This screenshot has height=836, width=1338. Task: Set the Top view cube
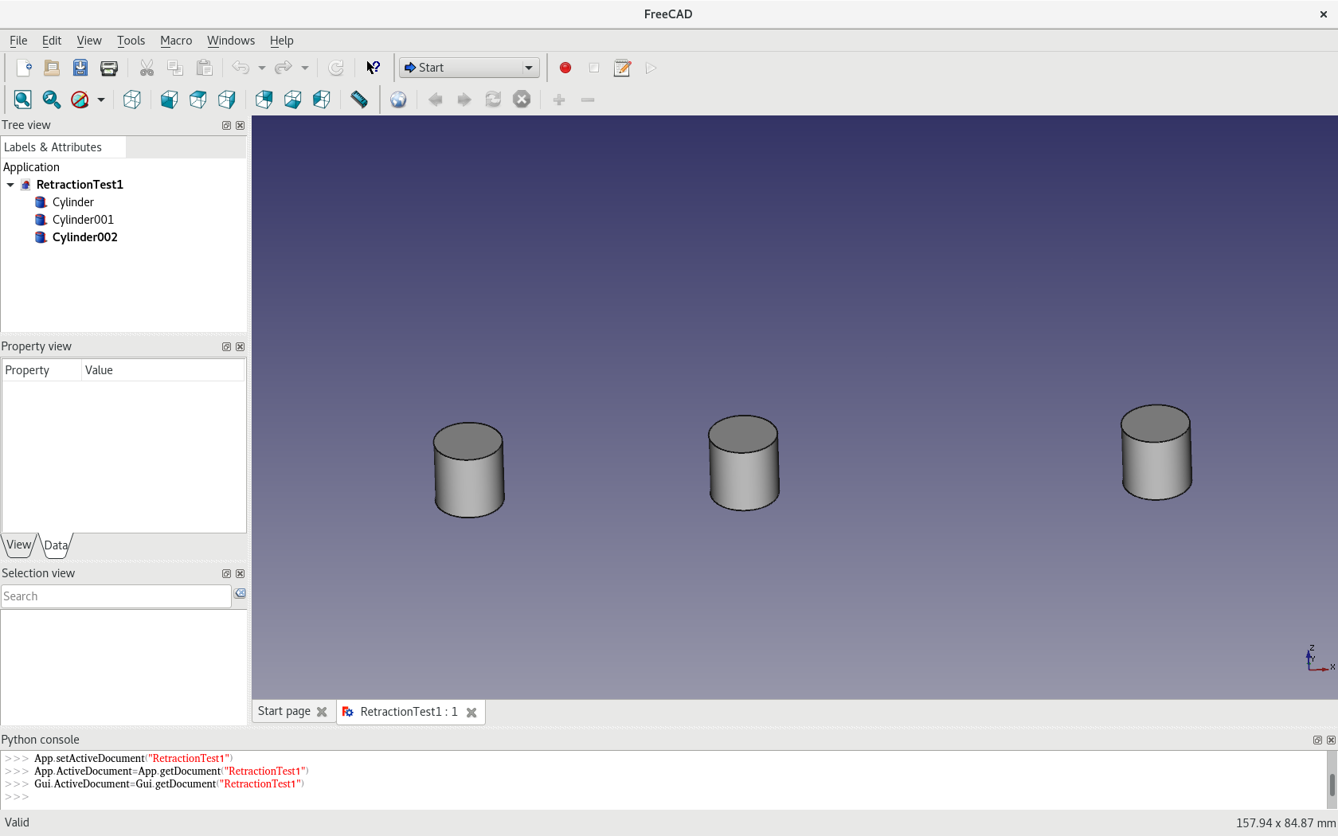click(x=198, y=100)
